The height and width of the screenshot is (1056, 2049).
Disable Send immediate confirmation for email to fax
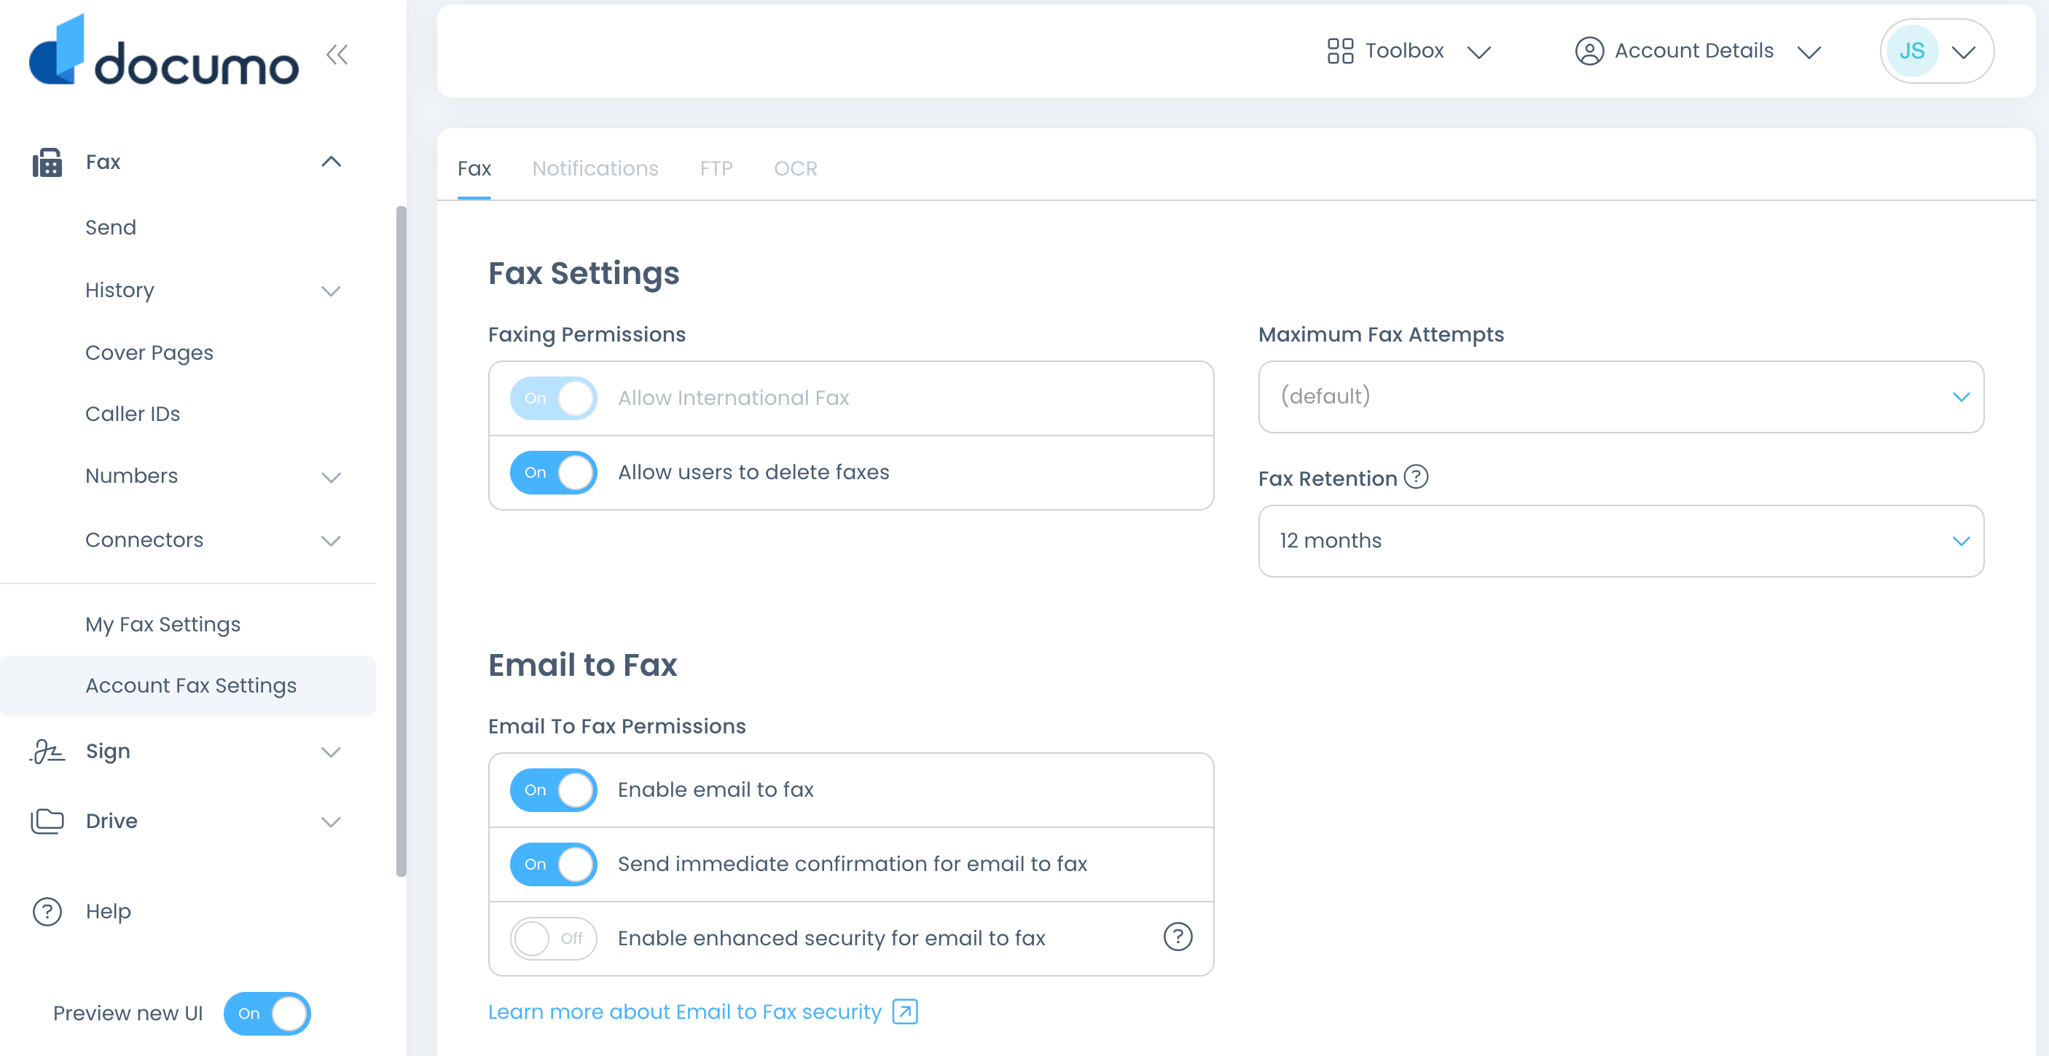tap(553, 864)
